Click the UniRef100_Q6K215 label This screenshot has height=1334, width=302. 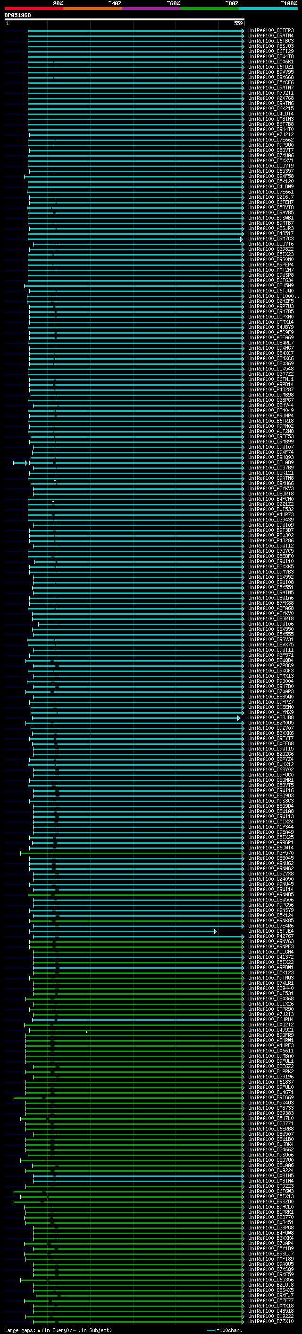coord(270,109)
